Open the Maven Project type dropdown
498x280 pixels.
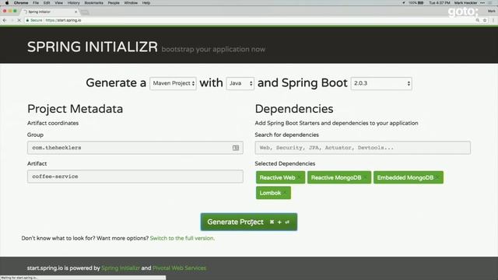tap(173, 83)
